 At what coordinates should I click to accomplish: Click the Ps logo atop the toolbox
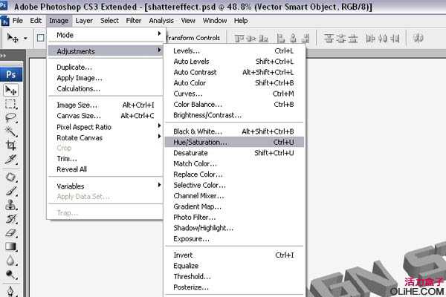[11, 74]
